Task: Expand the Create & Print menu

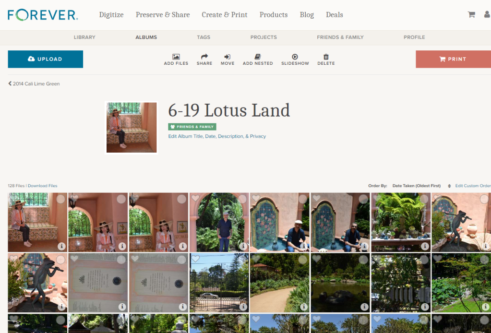Action: click(x=225, y=14)
